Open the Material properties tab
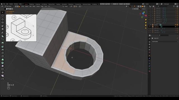This screenshot has height=100, width=179. point(149,71)
